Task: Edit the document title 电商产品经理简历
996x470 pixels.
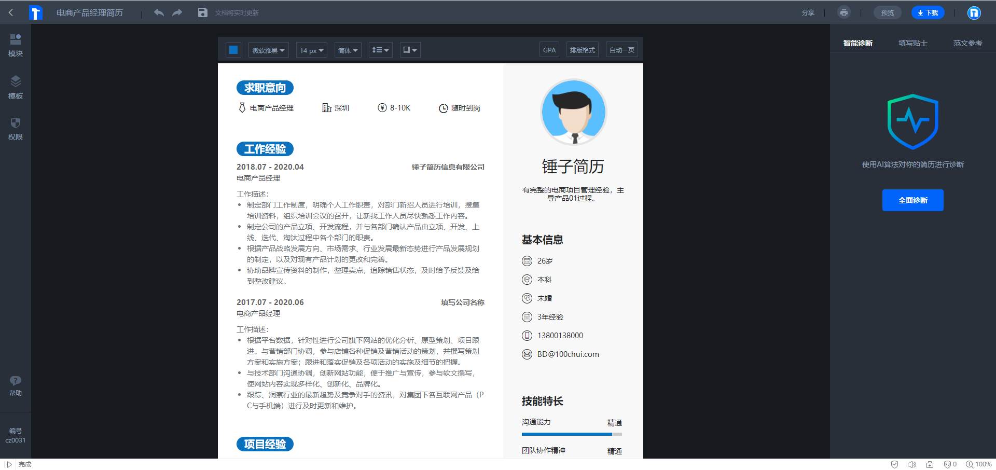Action: pos(90,12)
